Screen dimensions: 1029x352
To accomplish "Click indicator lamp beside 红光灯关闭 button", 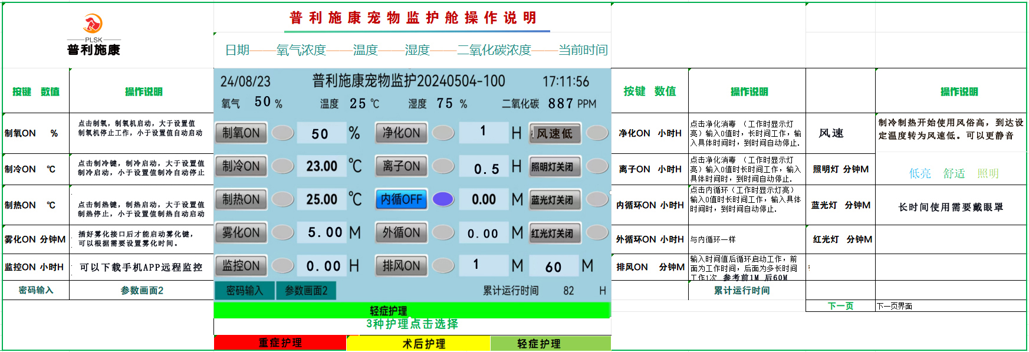I will (x=597, y=232).
